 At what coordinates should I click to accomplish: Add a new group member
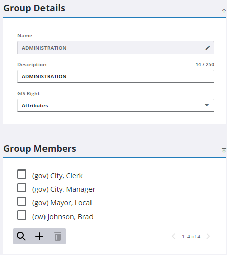[39, 236]
